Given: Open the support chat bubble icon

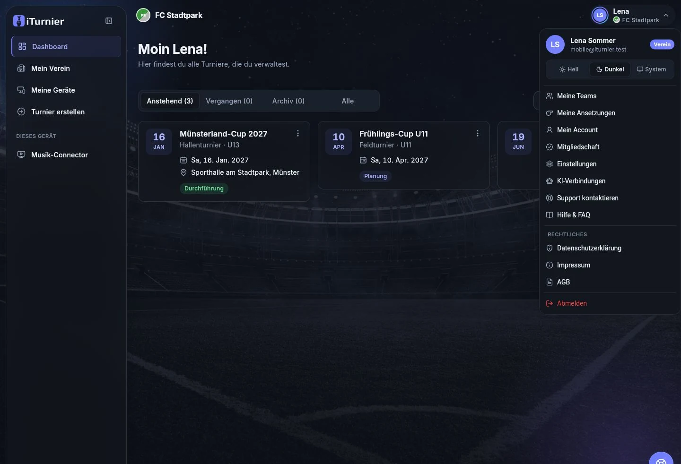Looking at the screenshot, I should click(661, 458).
